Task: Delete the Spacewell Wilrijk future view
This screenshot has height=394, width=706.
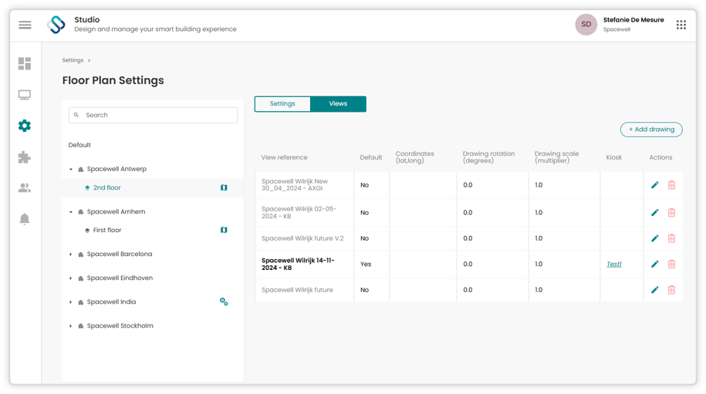Action: pyautogui.click(x=671, y=290)
